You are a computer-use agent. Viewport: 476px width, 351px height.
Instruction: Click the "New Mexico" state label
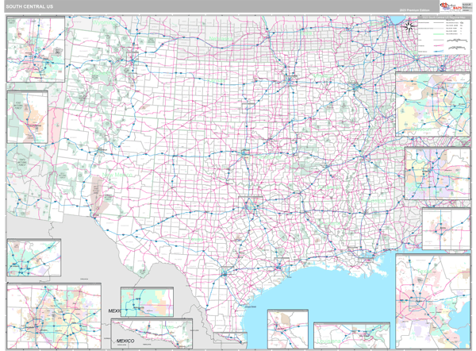pyautogui.click(x=117, y=175)
